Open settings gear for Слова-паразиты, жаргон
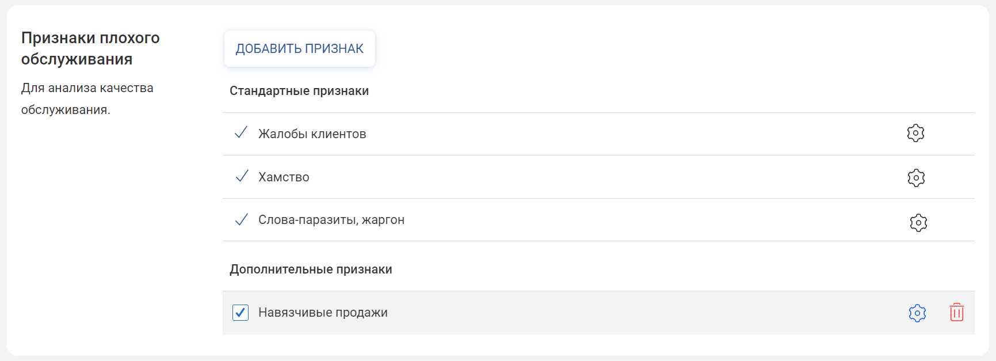The image size is (996, 361). click(x=918, y=222)
